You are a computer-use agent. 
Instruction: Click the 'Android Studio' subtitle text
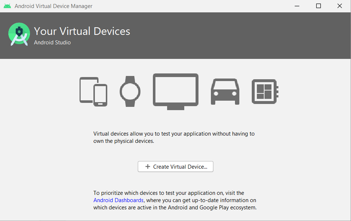[52, 43]
